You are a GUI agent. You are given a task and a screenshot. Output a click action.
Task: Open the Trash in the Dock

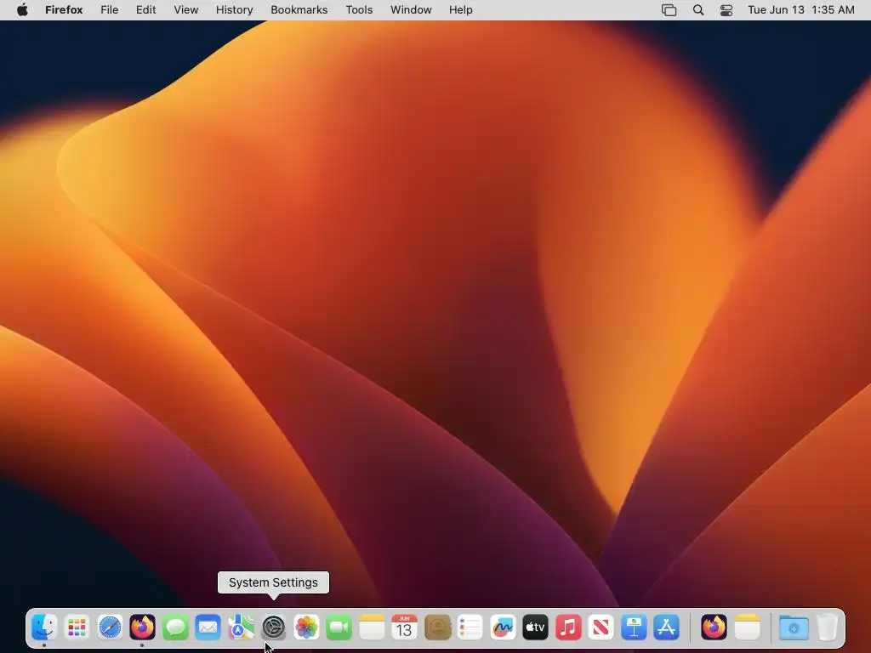(827, 627)
